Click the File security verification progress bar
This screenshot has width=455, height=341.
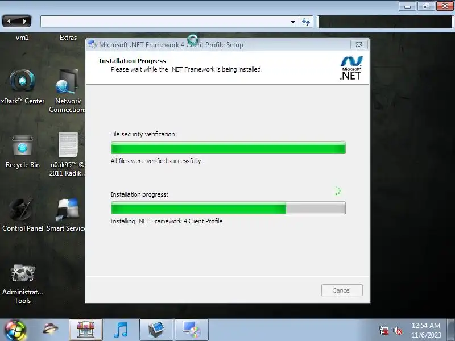228,148
